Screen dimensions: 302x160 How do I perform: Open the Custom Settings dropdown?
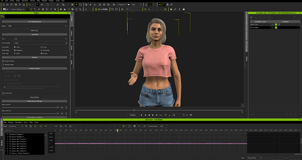[x=18, y=9]
